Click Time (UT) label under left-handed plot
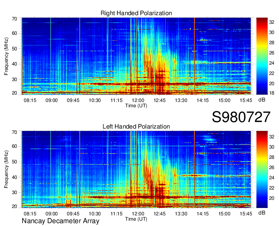The height and width of the screenshot is (226, 279). (136, 219)
